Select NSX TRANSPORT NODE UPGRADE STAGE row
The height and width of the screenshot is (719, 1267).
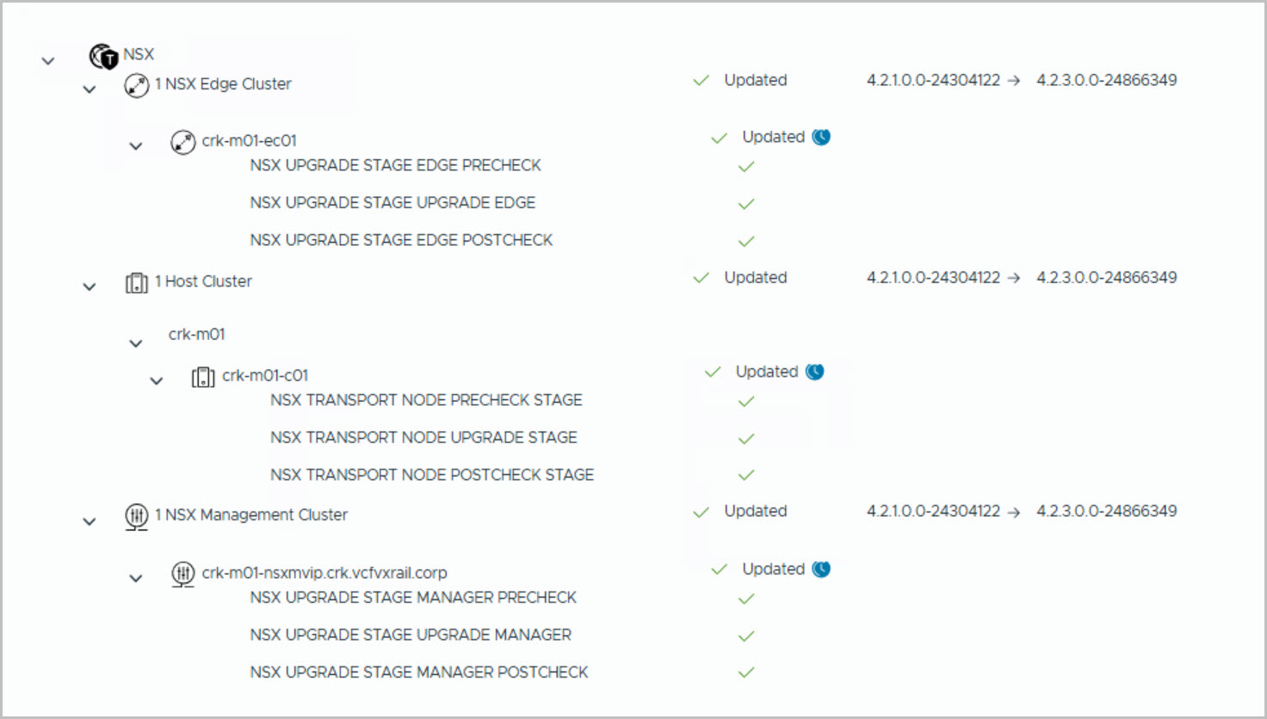(423, 438)
